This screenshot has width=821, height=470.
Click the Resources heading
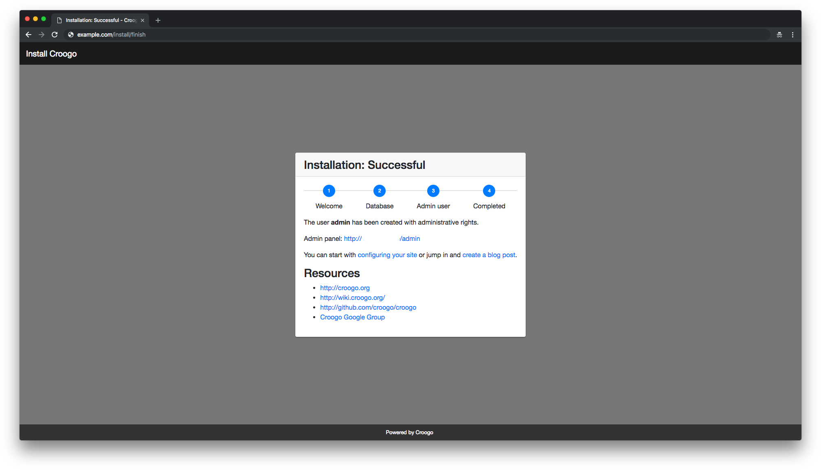coord(332,273)
